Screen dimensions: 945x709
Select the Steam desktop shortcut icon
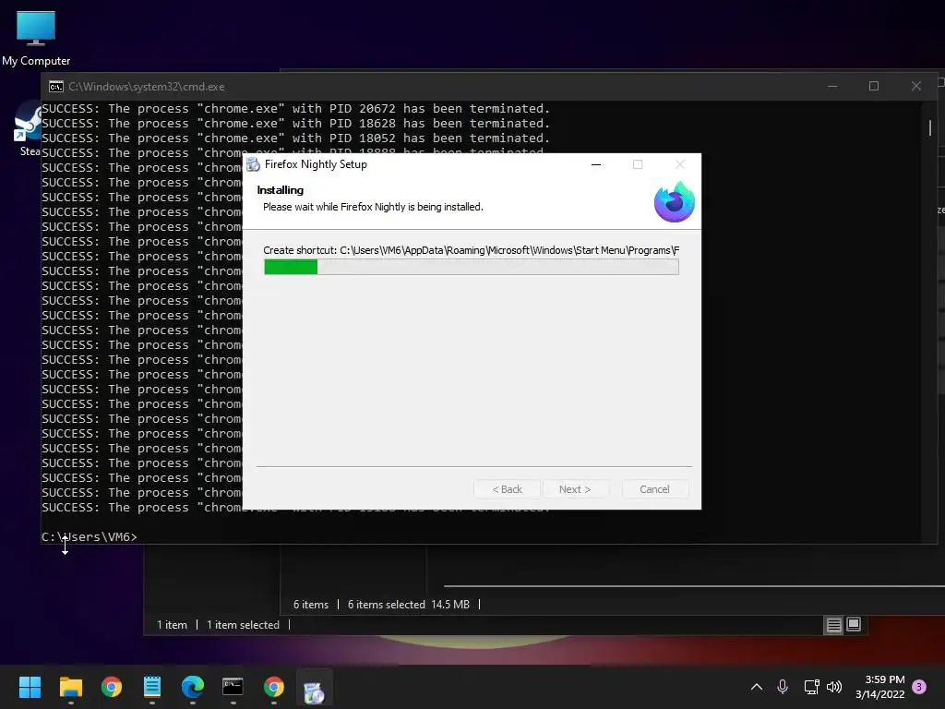point(27,128)
